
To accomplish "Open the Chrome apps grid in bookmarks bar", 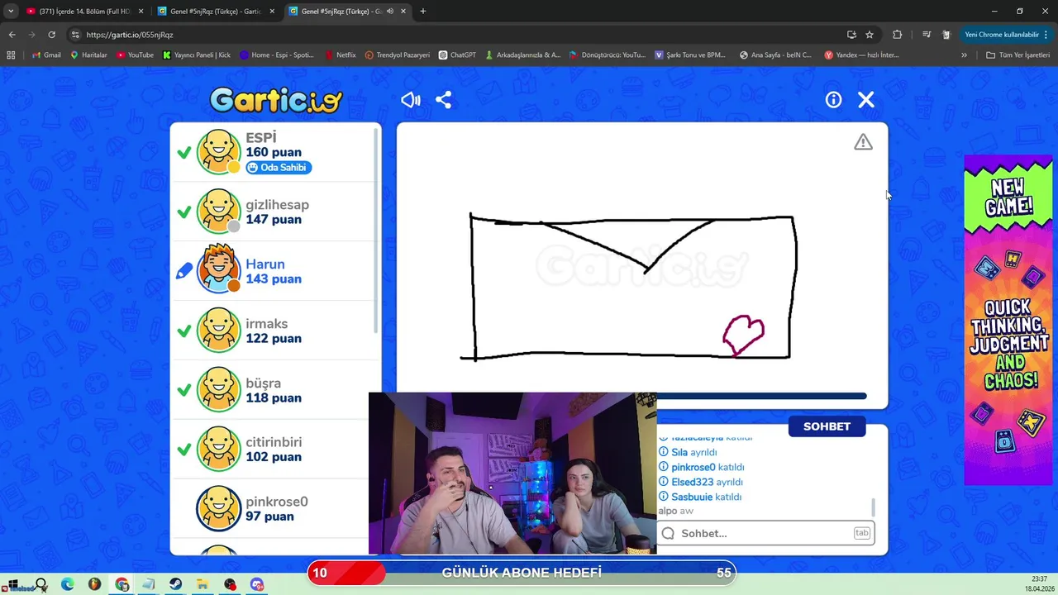I will [11, 55].
